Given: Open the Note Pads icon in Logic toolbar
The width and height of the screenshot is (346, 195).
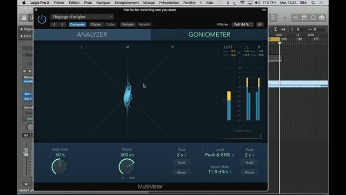Looking at the screenshot, I should pyautogui.click(x=304, y=18).
